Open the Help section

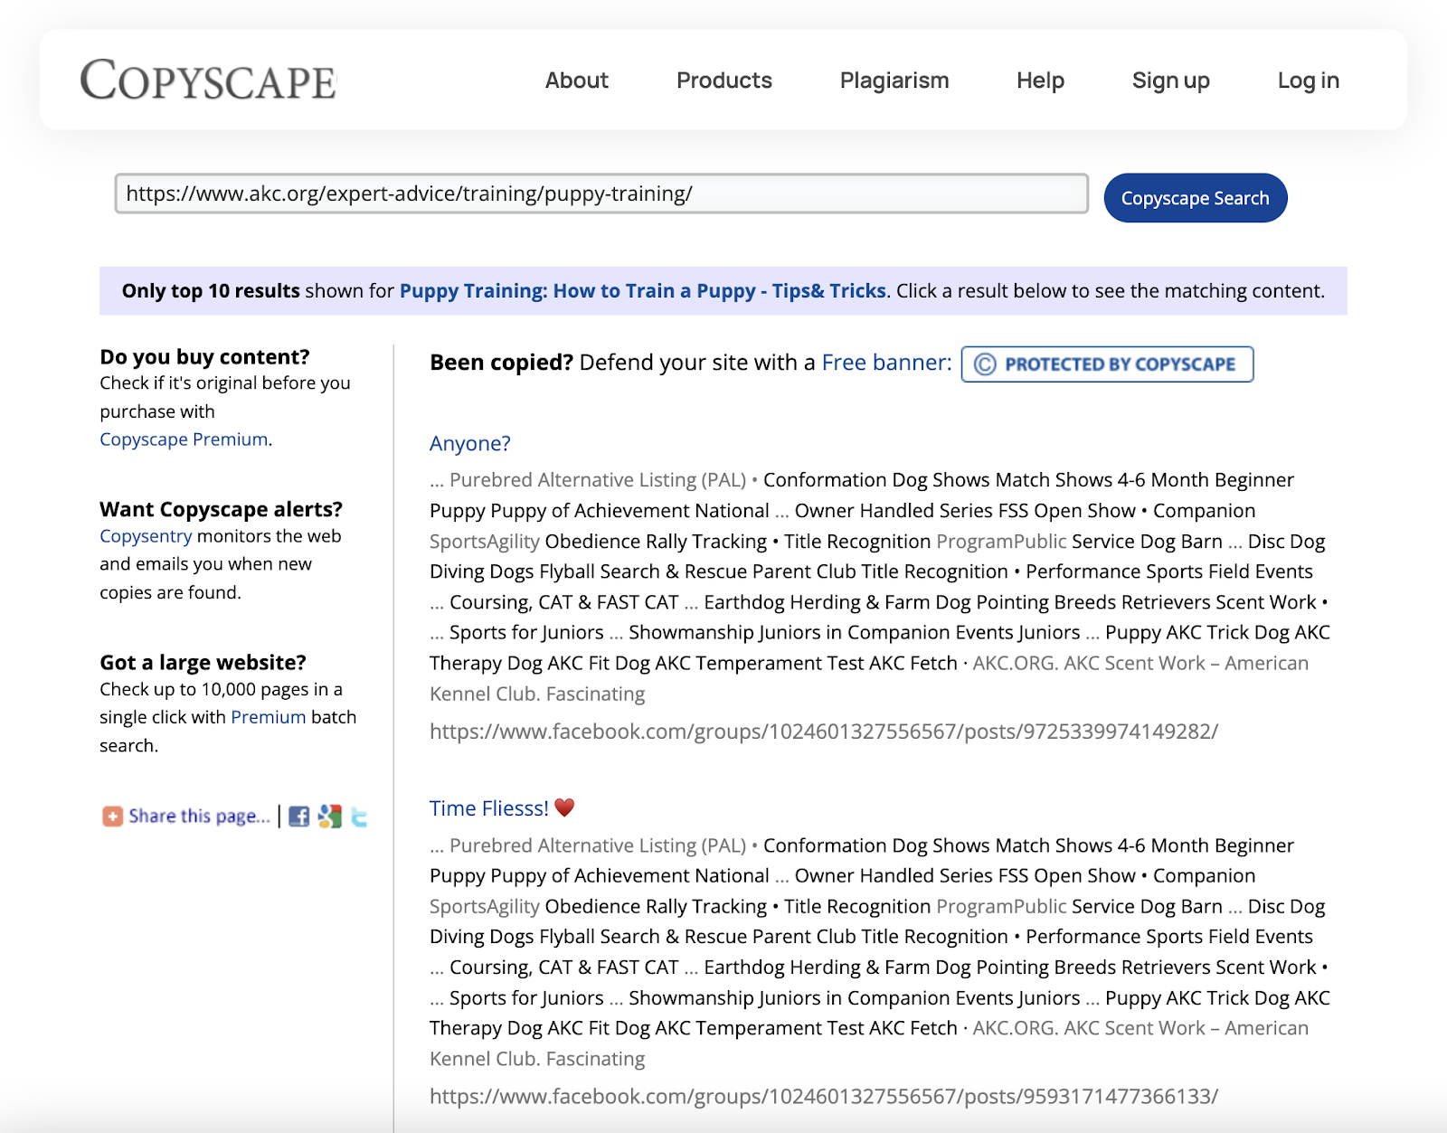tap(1040, 80)
